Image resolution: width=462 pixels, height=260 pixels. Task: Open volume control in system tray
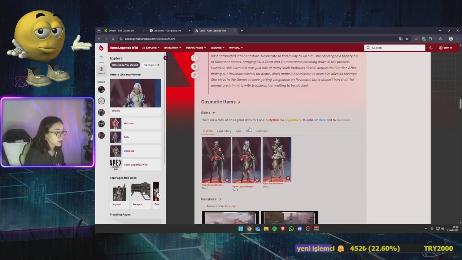click(443, 229)
